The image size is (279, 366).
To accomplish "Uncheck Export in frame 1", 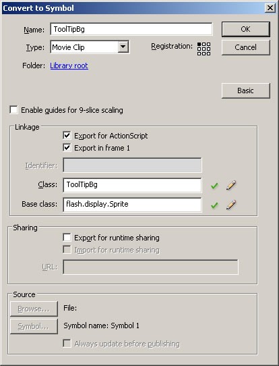I will click(67, 147).
